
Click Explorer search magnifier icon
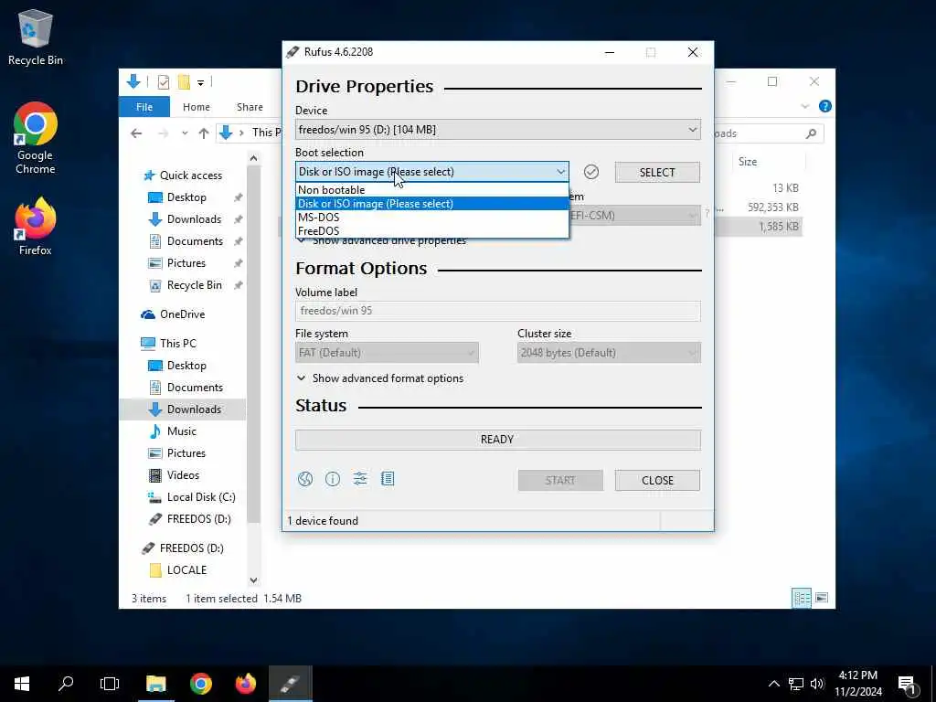[x=811, y=133]
